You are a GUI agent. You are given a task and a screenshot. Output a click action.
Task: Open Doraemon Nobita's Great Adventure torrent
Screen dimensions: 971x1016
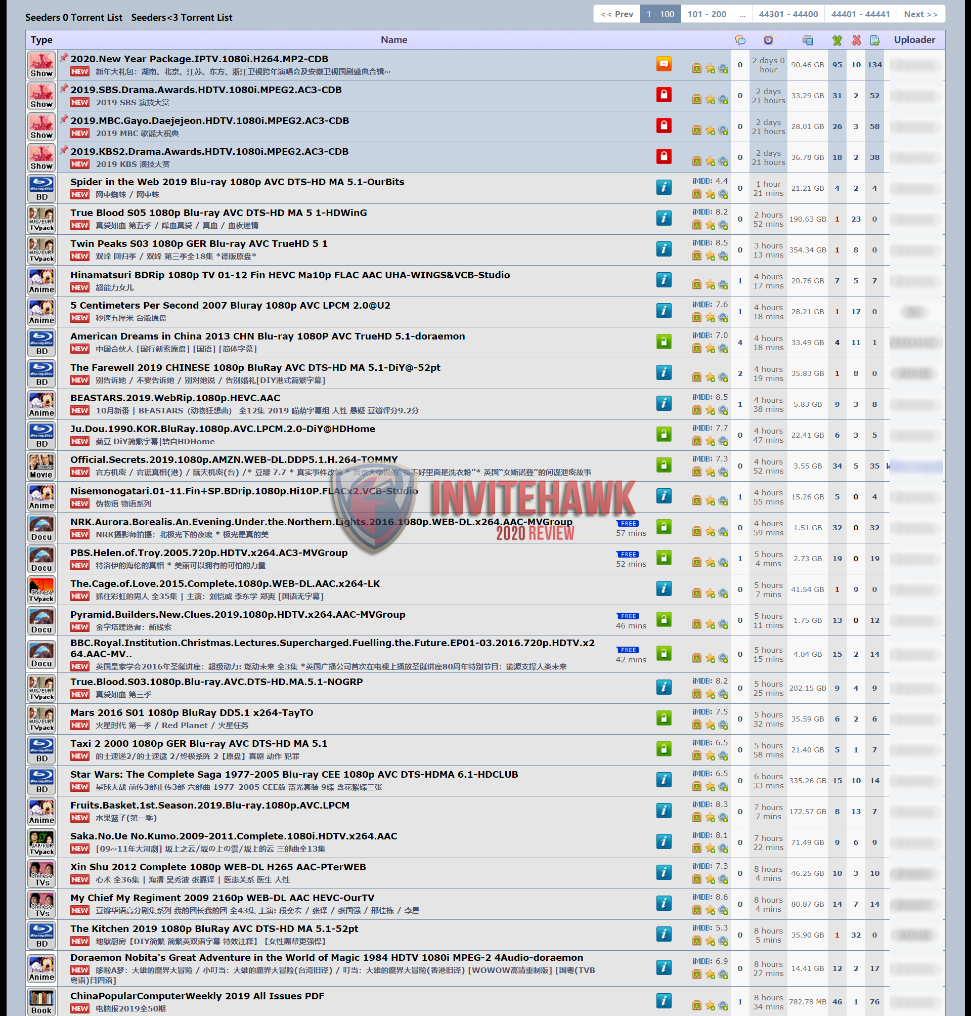pos(327,957)
